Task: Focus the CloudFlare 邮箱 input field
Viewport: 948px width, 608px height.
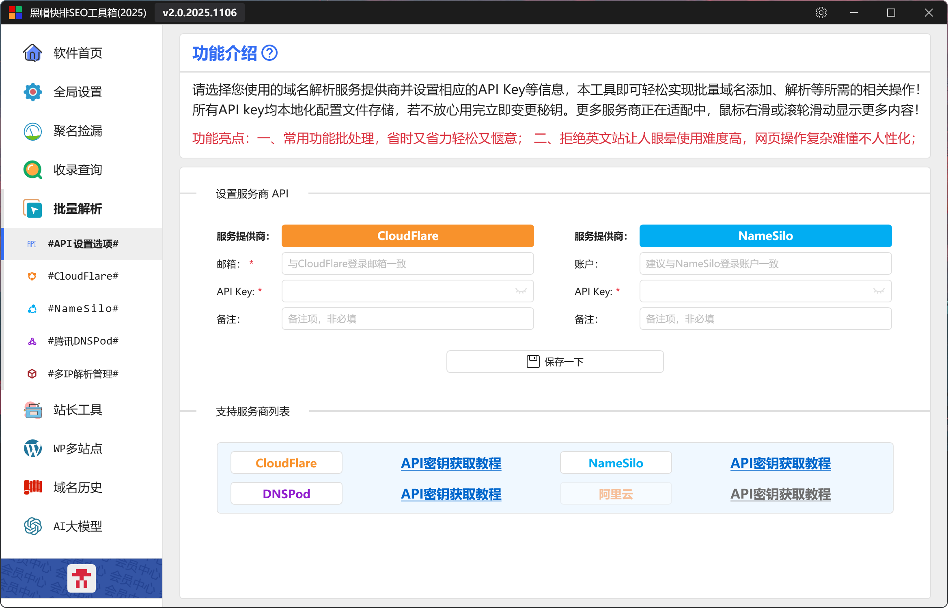Action: coord(407,263)
